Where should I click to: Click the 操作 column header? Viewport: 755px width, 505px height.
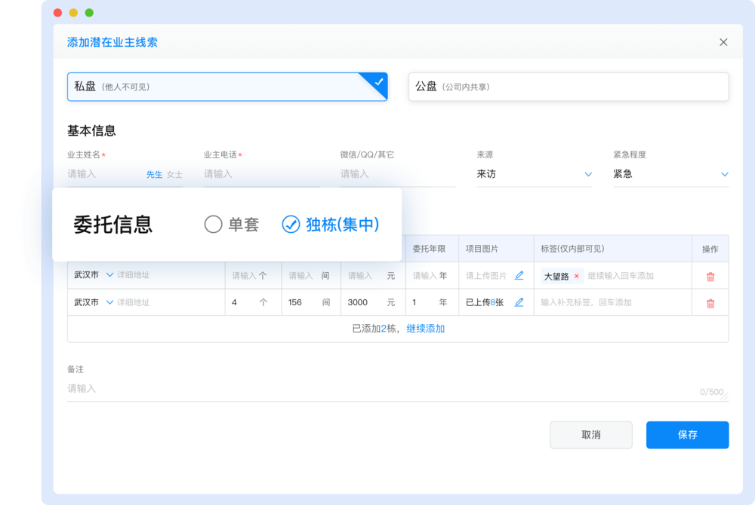(710, 249)
